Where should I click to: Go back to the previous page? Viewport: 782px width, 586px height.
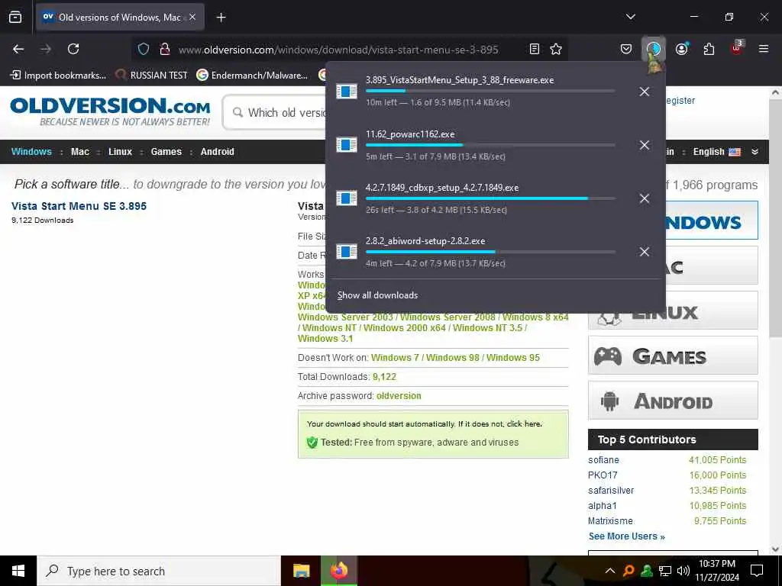[18, 49]
